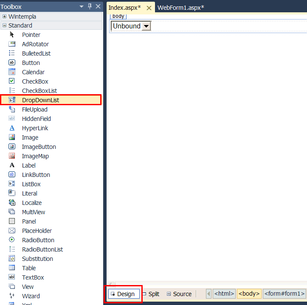This screenshot has height=305, width=307.
Task: Select the CheckBoxList control icon
Action: click(x=12, y=91)
